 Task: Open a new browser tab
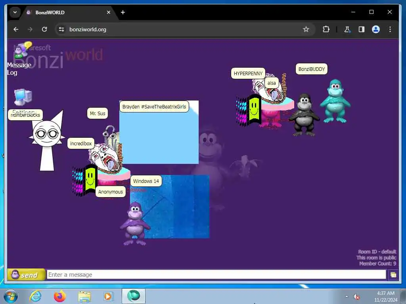click(x=123, y=12)
